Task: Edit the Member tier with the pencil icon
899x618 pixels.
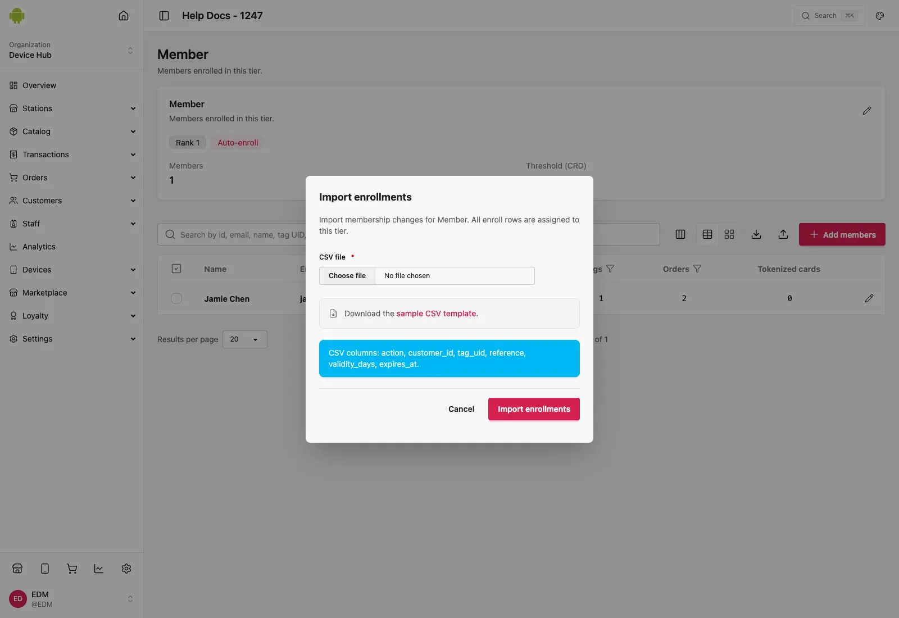Action: (x=867, y=111)
